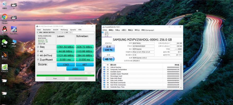Open PCMark 8 desktop shortcut
The height and width of the screenshot is (105, 233).
point(5,68)
